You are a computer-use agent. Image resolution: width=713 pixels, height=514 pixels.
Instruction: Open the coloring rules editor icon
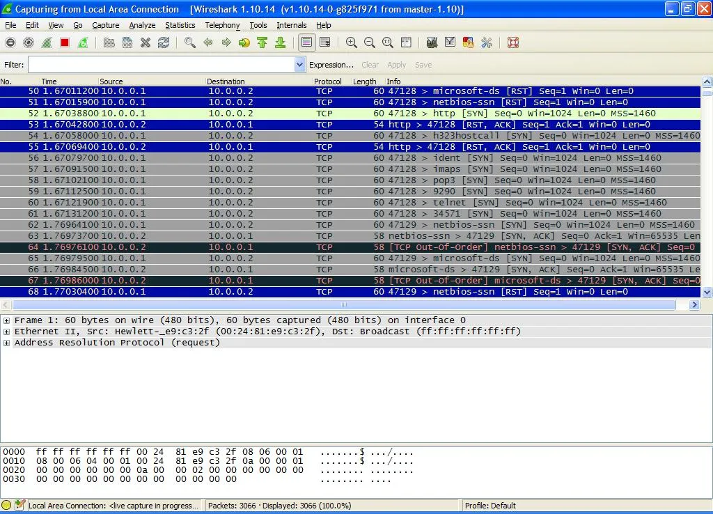point(468,42)
